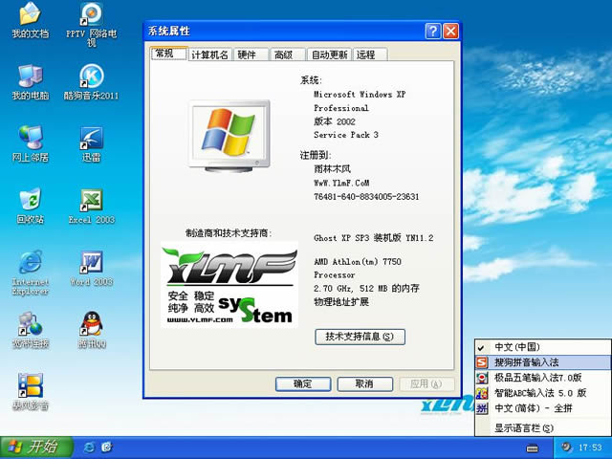
Task: Open the 我的电脑 desktop icon
Action: [30, 81]
